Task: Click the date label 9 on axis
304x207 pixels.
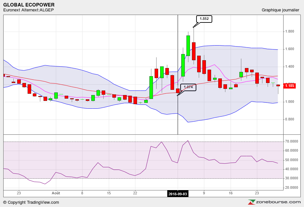Action: coord(204,193)
